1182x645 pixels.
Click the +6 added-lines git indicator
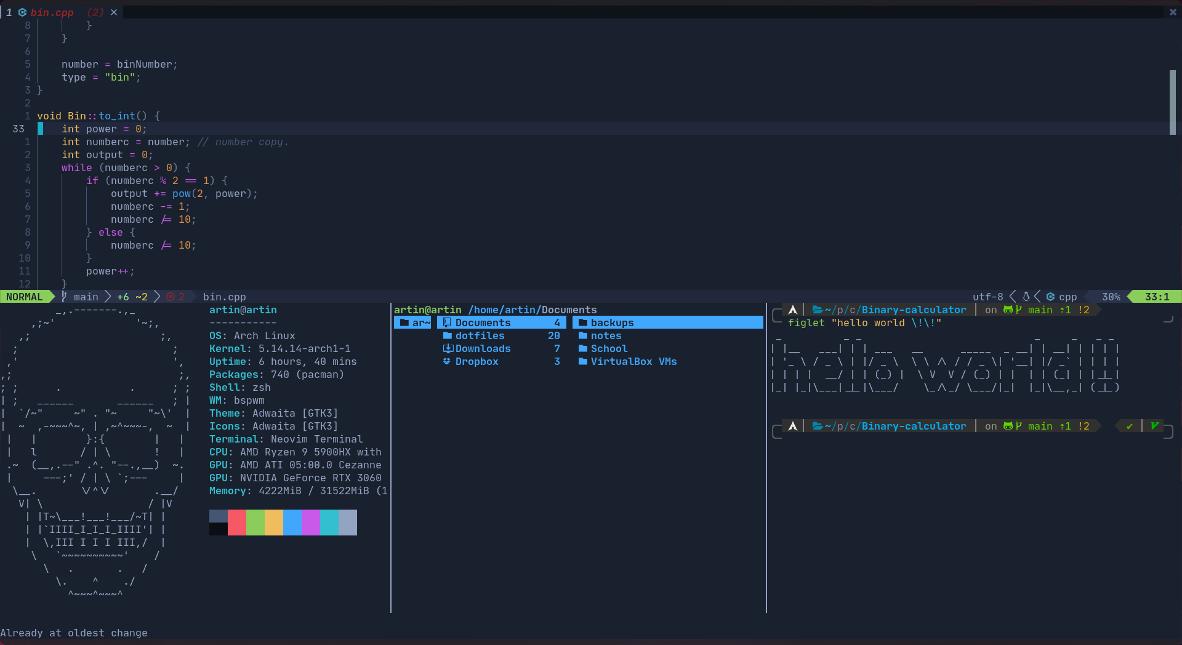pos(123,297)
